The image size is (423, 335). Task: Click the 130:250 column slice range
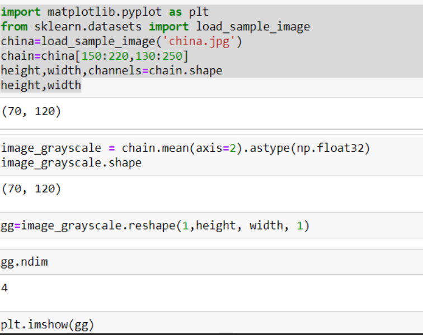point(162,56)
